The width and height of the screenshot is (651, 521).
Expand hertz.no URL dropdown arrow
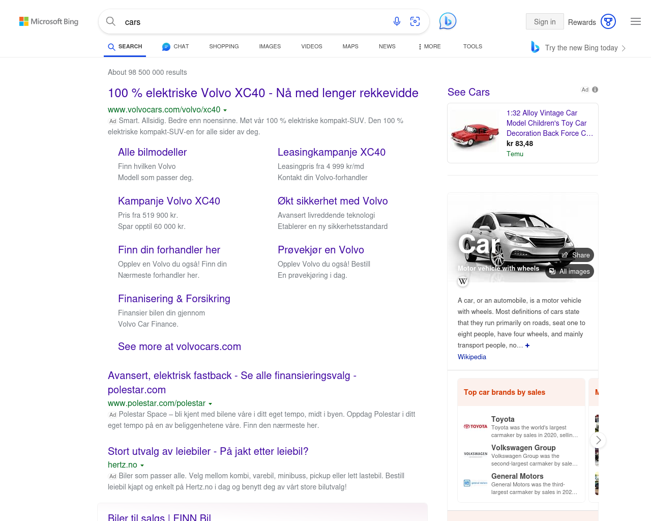[x=142, y=465]
